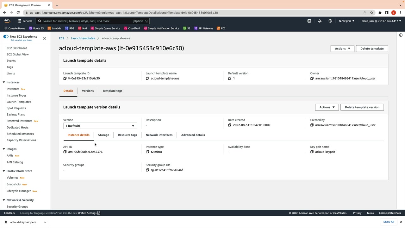Image resolution: width=405 pixels, height=228 pixels.
Task: Copy the Date created value
Action: tap(230, 125)
